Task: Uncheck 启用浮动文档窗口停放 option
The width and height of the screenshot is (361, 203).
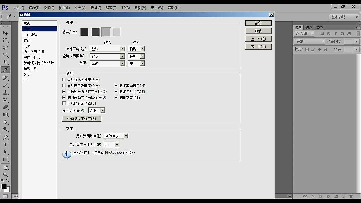Action: pos(64,98)
